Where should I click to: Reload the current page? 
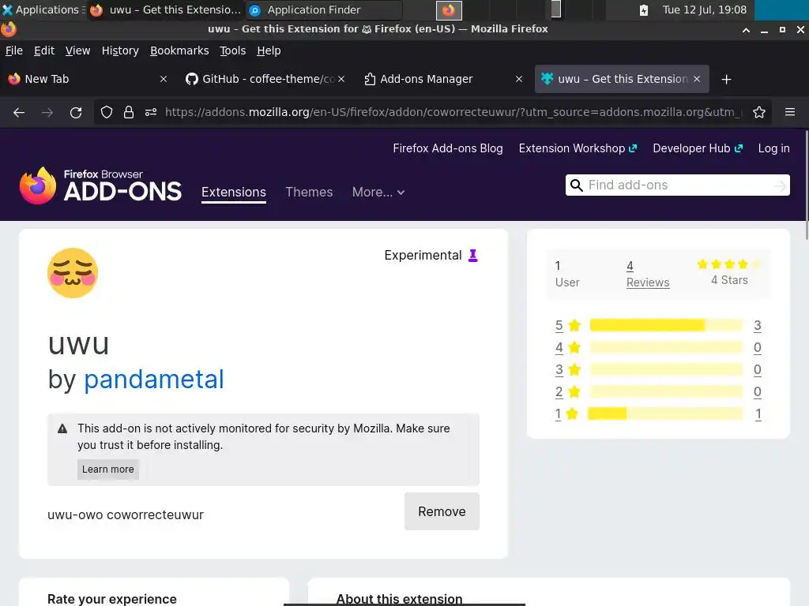tap(76, 112)
